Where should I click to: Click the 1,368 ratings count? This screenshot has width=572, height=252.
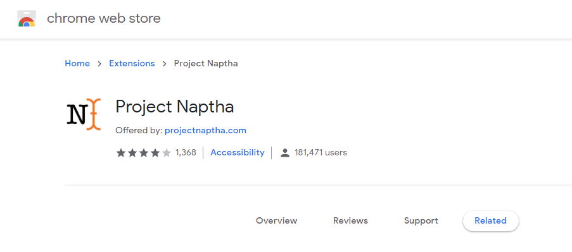coord(186,152)
